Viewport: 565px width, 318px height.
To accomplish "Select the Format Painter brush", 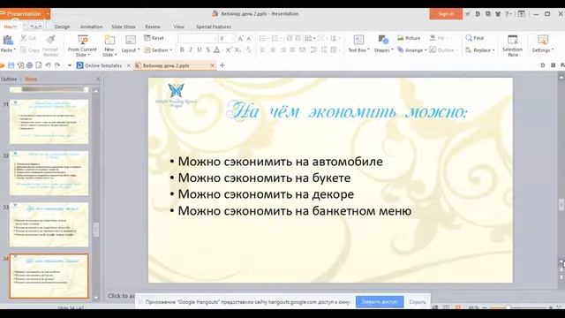I will [x=51, y=39].
